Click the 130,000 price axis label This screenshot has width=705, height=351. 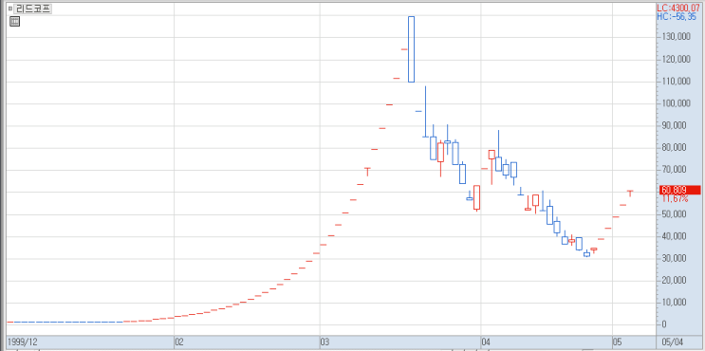(676, 37)
